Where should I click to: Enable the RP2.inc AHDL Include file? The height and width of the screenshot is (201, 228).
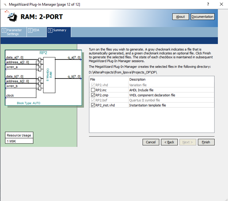[x=93, y=90]
